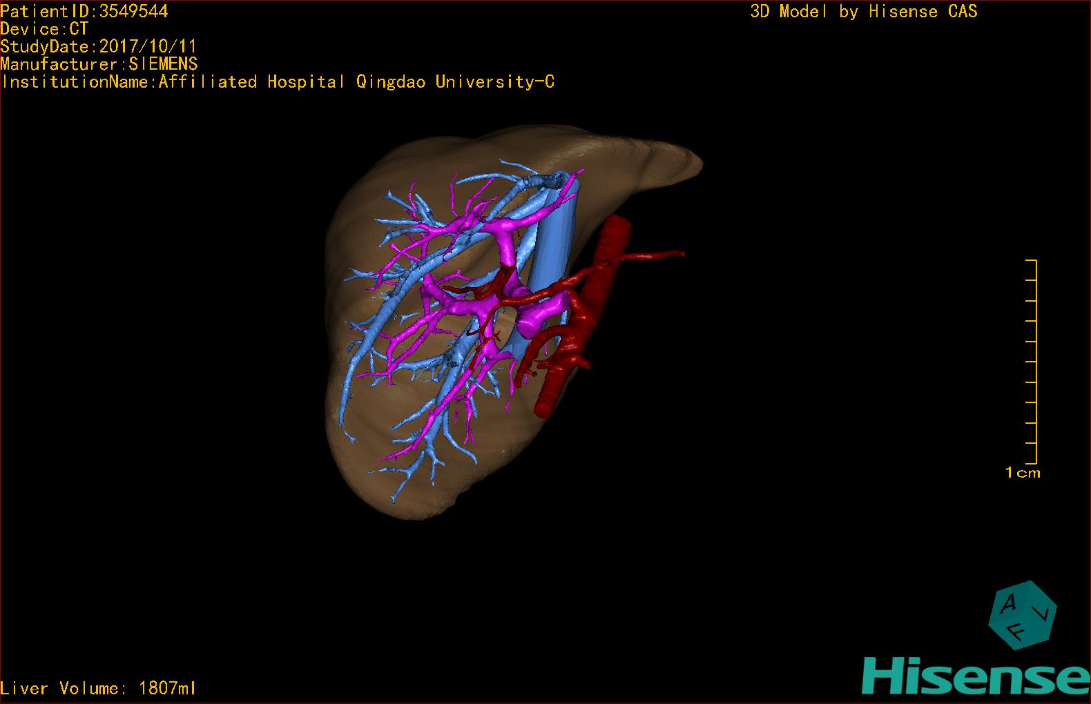Click the InstitutionName Affiliated Hospital text

coord(278,82)
